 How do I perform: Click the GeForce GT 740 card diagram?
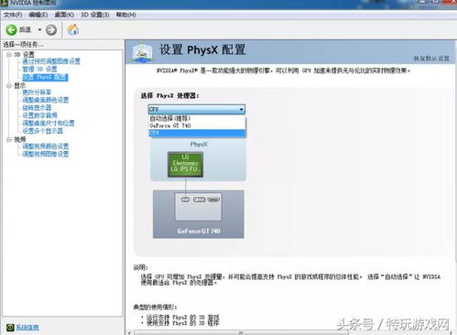click(x=199, y=214)
